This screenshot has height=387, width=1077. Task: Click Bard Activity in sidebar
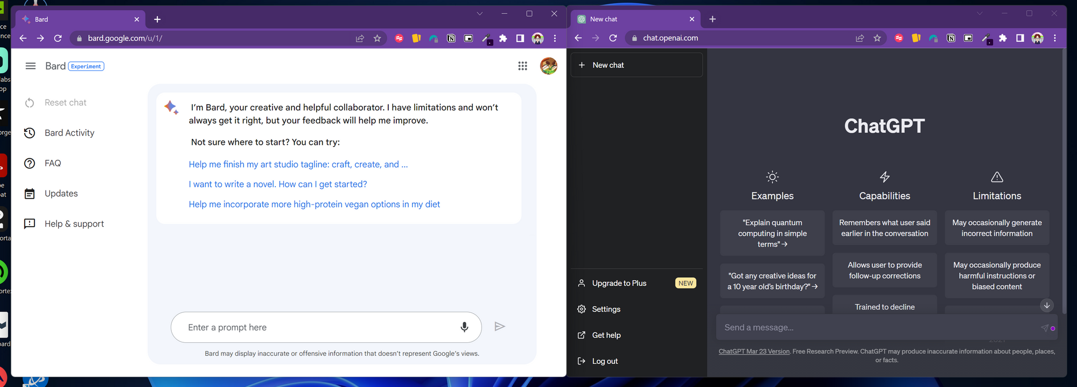(x=69, y=133)
